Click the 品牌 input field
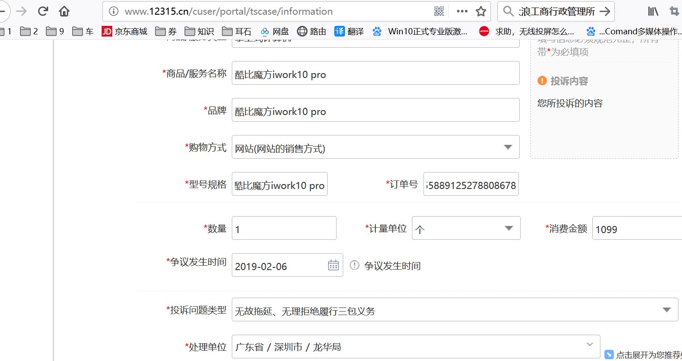Image resolution: width=682 pixels, height=361 pixels. coord(375,110)
